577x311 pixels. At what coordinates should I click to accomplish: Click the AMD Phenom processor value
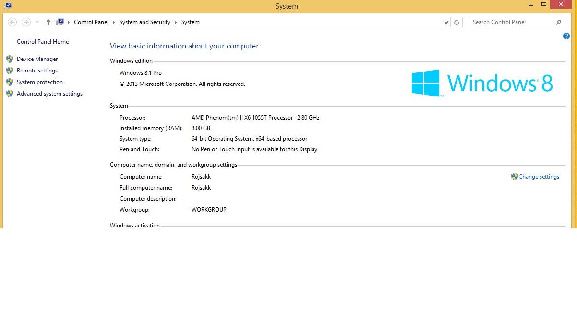point(255,118)
